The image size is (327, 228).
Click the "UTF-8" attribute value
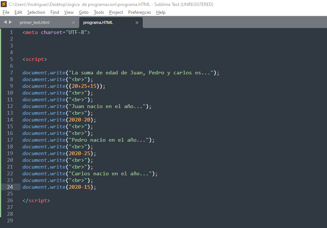coord(76,33)
